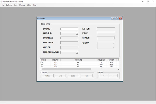Viewport: 156px width, 104px height.
Task: Open the Help menu
Action: coord(35,5)
